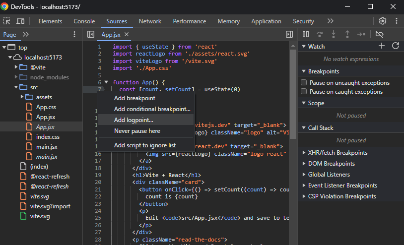Collapse the src folder
Image resolution: width=404 pixels, height=245 pixels.
(x=16, y=87)
